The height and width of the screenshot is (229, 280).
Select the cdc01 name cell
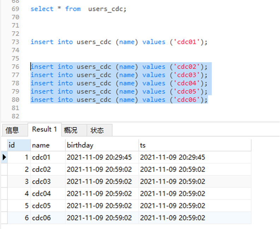click(41, 157)
